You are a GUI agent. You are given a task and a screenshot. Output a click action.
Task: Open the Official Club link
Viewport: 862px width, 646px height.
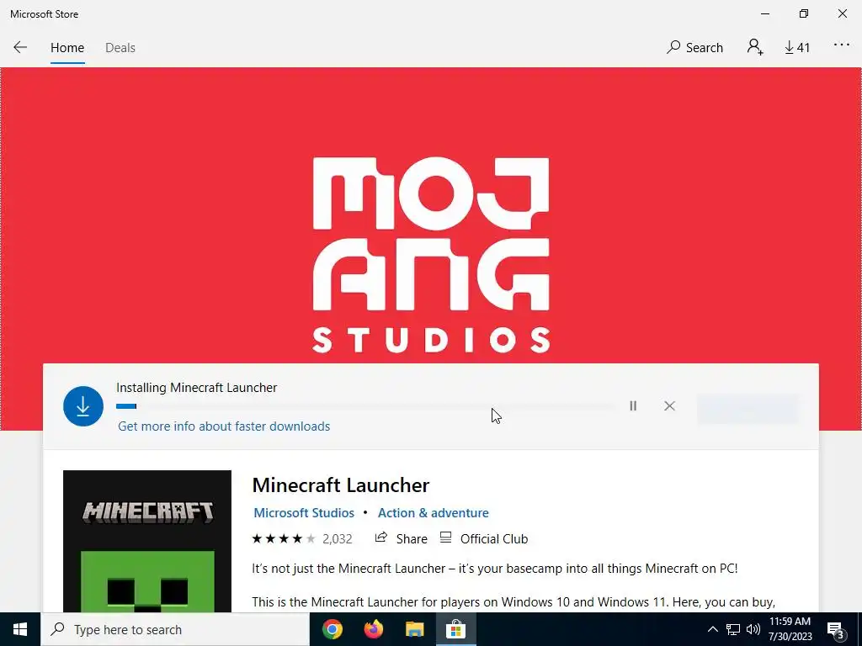[484, 538]
